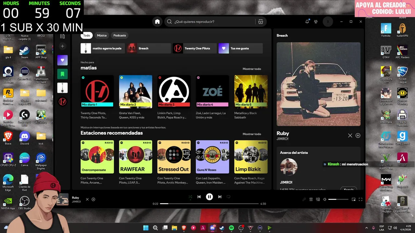The image size is (415, 233).
Task: Open Spotify notifications bell
Action: coord(307,22)
